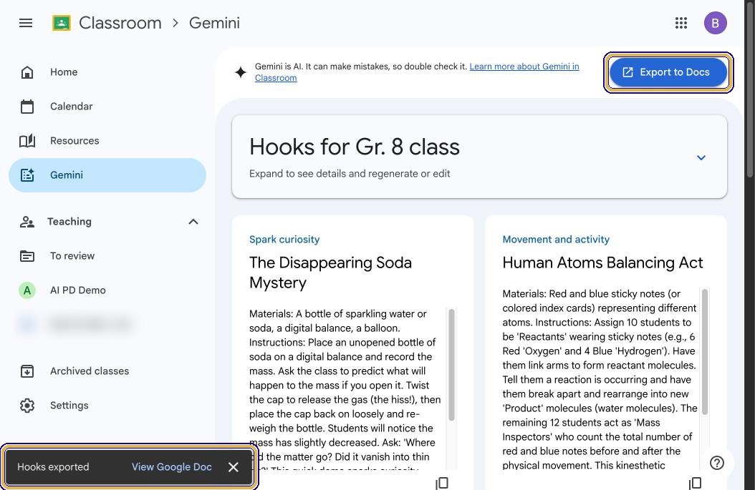The image size is (755, 490).
Task: Open the Google apps grid
Action: [681, 23]
